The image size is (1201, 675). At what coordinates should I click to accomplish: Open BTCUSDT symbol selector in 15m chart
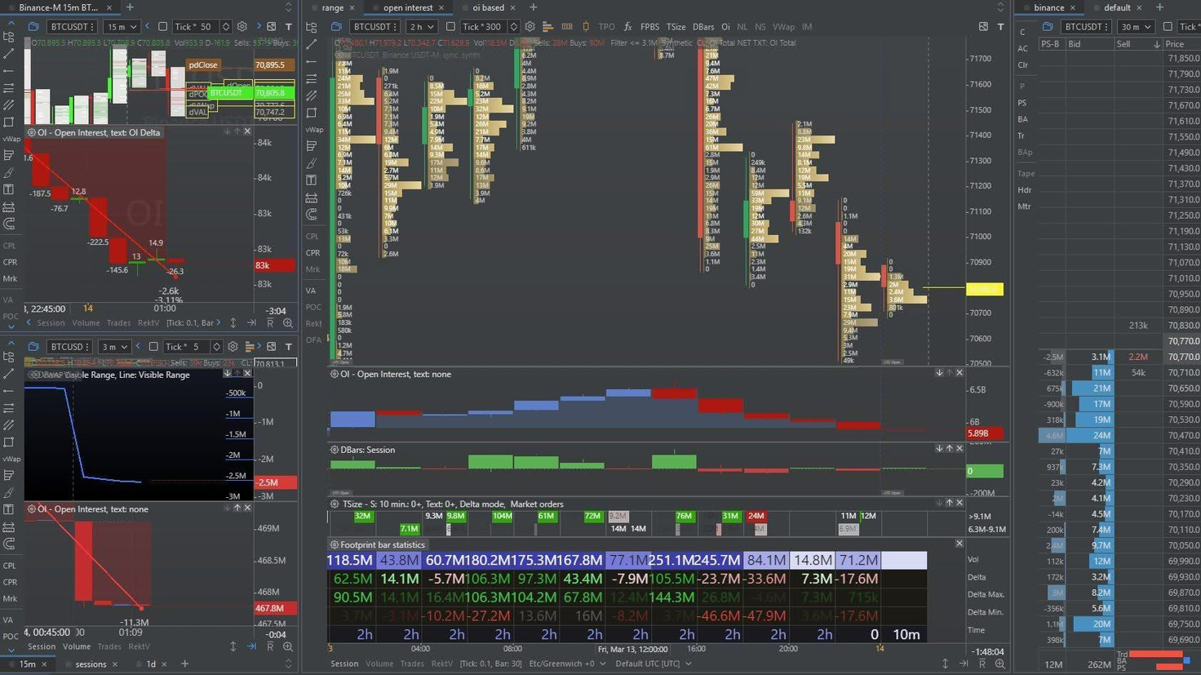pyautogui.click(x=72, y=27)
